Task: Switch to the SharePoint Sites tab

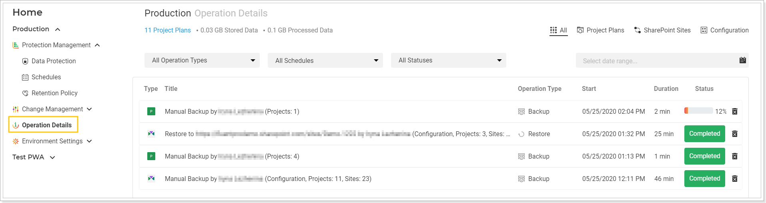Action: pyautogui.click(x=662, y=30)
